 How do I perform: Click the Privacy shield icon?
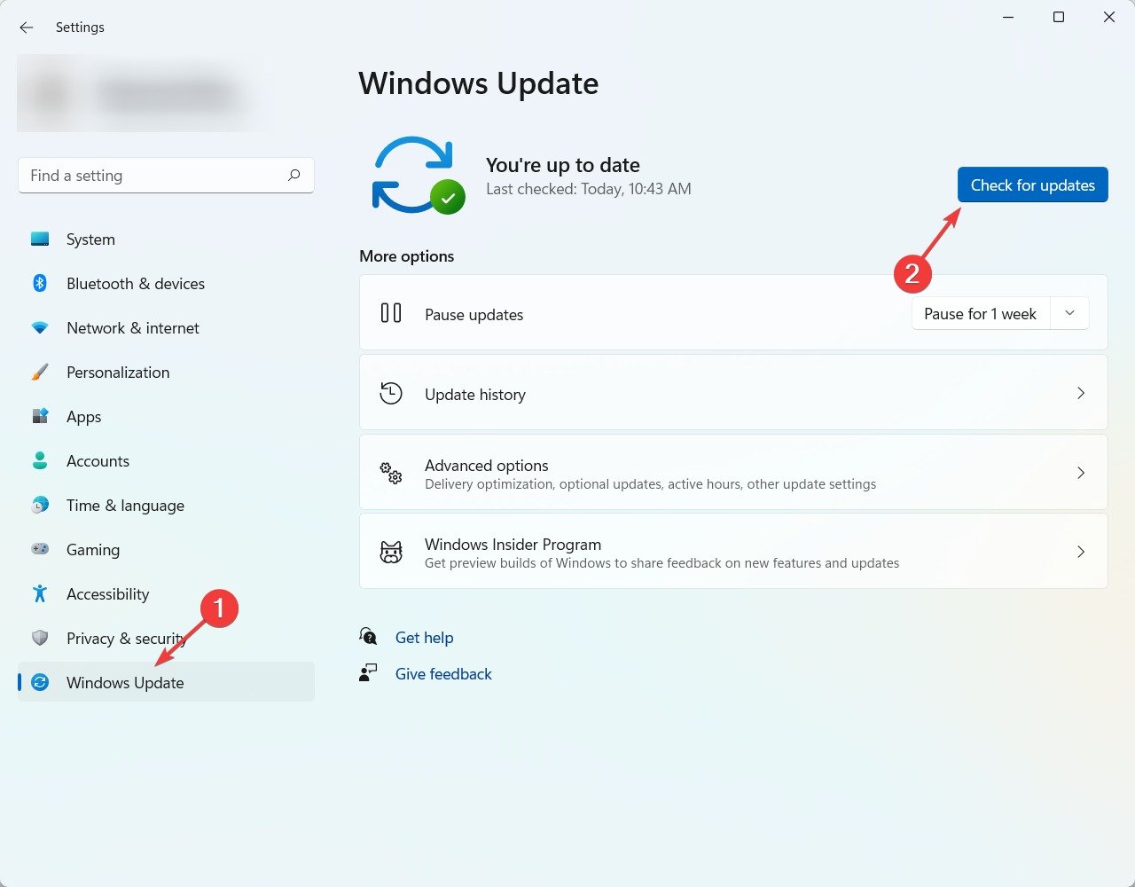pyautogui.click(x=40, y=639)
